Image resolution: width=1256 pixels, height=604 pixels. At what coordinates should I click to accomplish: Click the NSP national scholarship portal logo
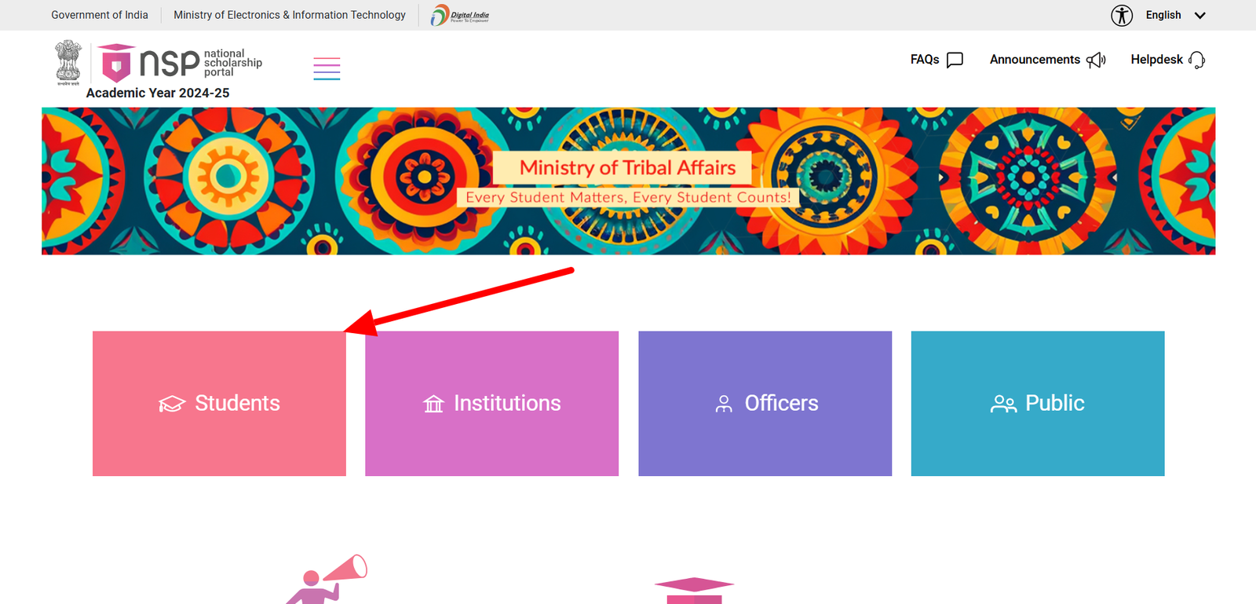(181, 63)
